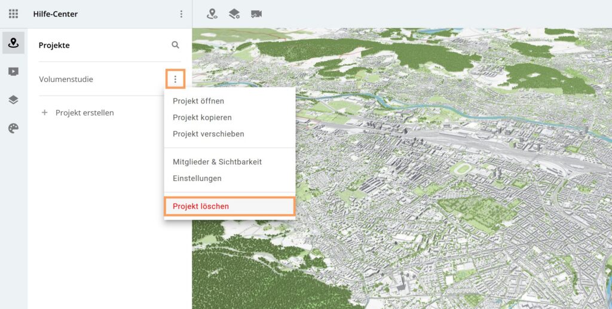Open the presentation play icon in sidebar
The height and width of the screenshot is (309, 612).
pyautogui.click(x=13, y=72)
